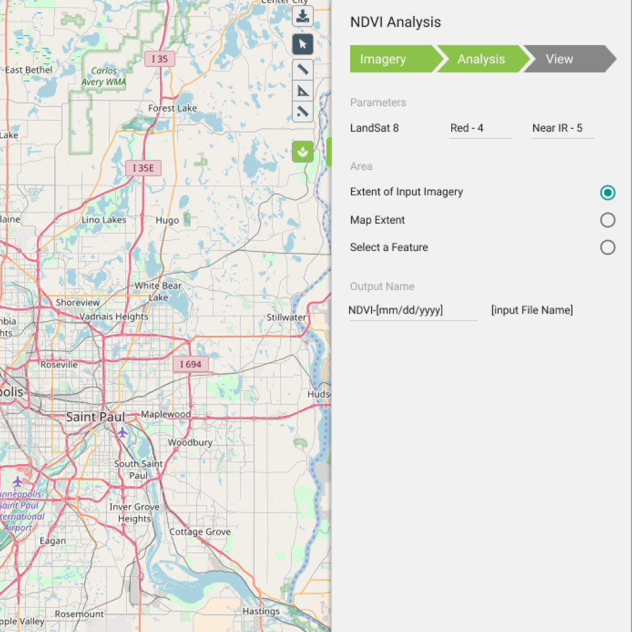Open the Red - 4 band selector
The height and width of the screenshot is (632, 632).
pos(480,128)
